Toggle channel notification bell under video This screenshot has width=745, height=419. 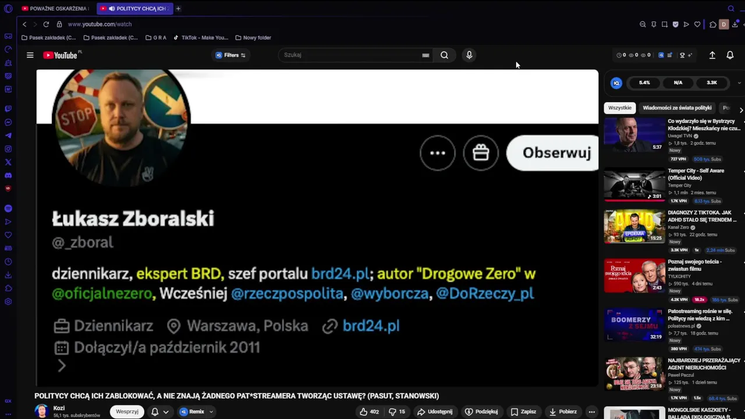tap(155, 411)
